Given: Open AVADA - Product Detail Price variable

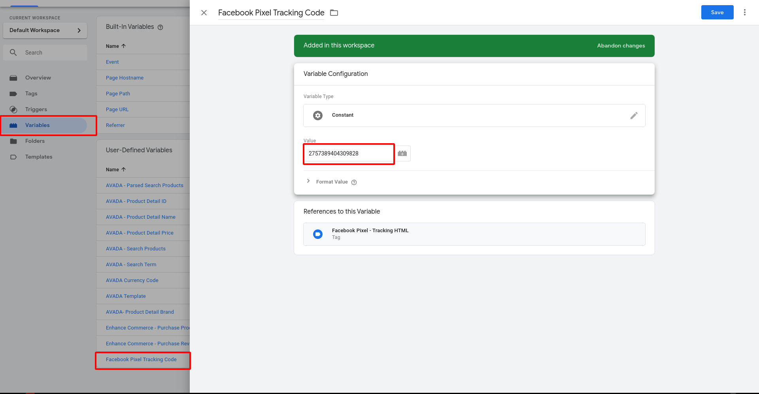Looking at the screenshot, I should [x=140, y=233].
